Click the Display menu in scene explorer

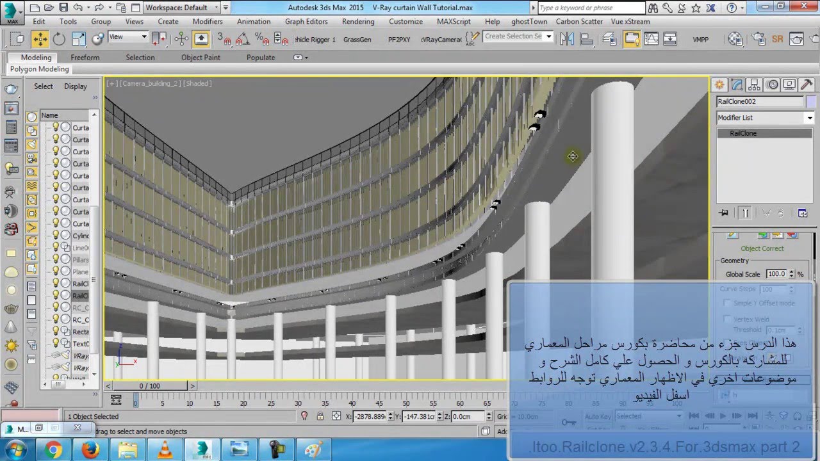click(75, 86)
